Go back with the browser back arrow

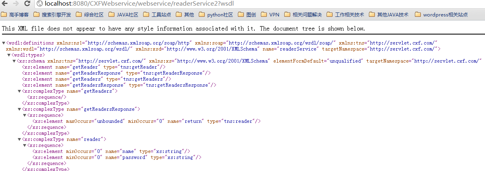pyautogui.click(x=5, y=4)
